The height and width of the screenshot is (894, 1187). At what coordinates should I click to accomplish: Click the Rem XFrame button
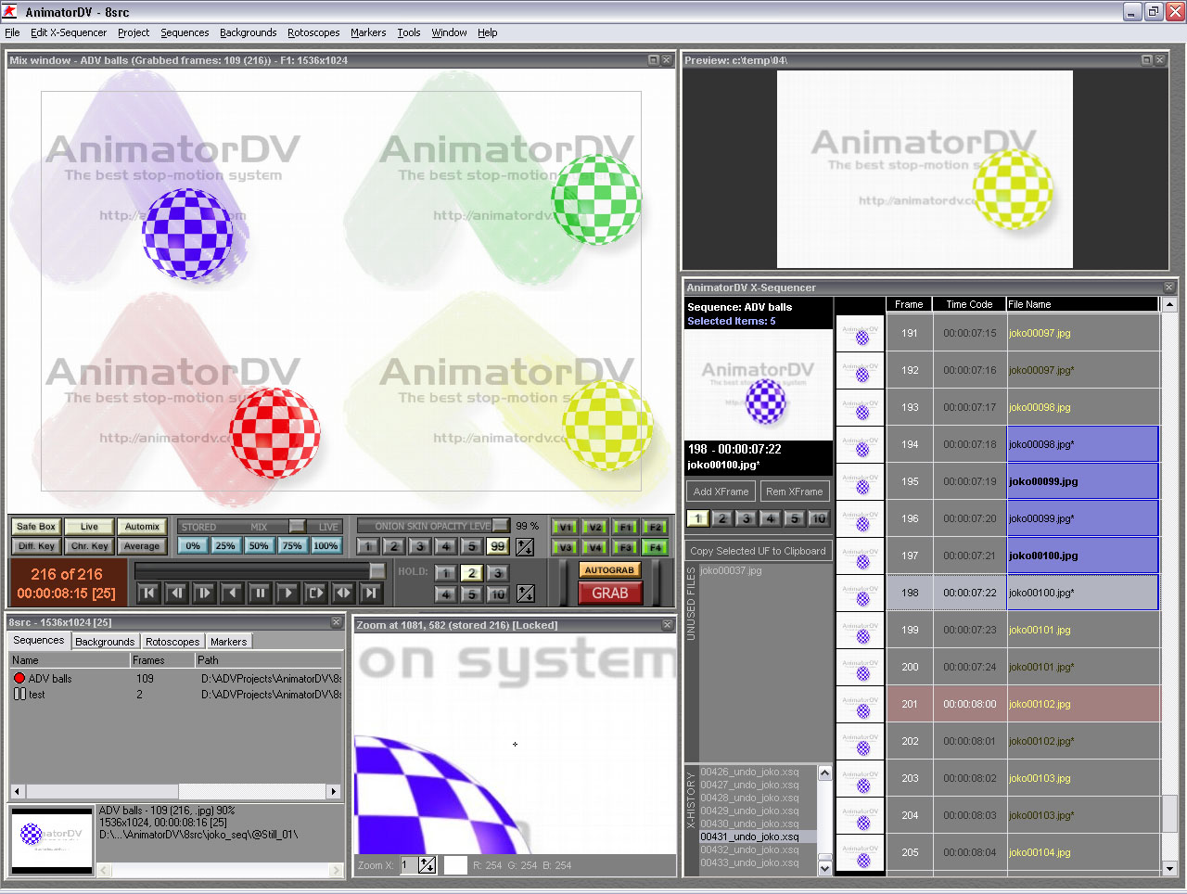pos(794,492)
